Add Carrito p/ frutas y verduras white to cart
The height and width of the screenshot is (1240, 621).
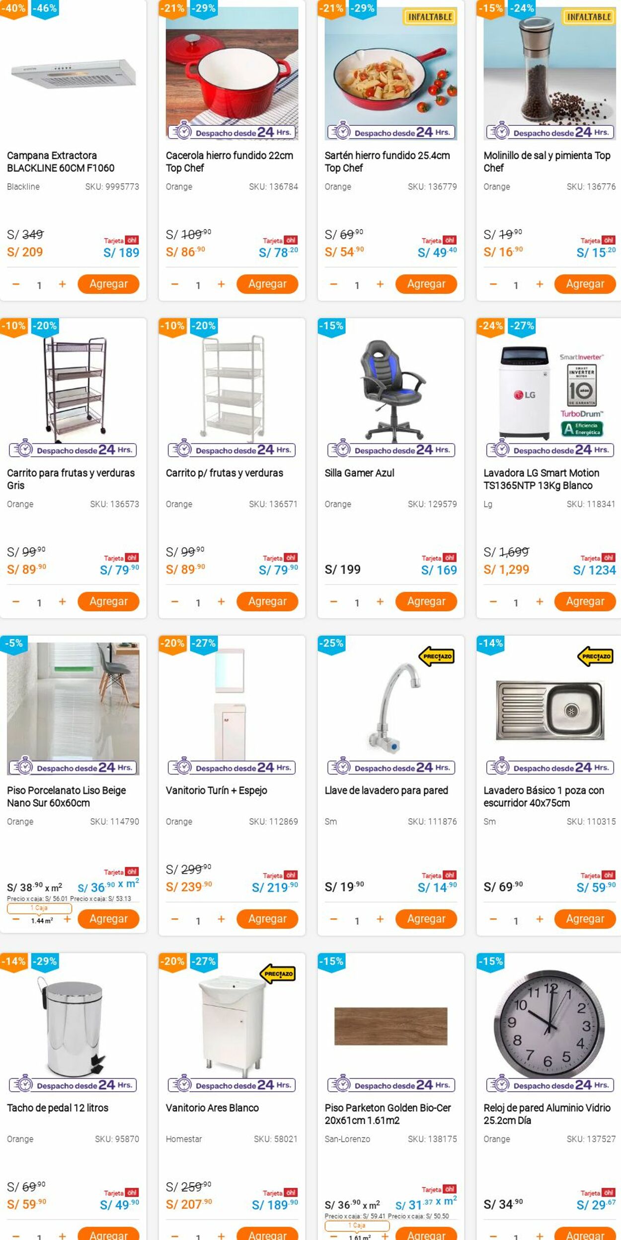point(267,601)
